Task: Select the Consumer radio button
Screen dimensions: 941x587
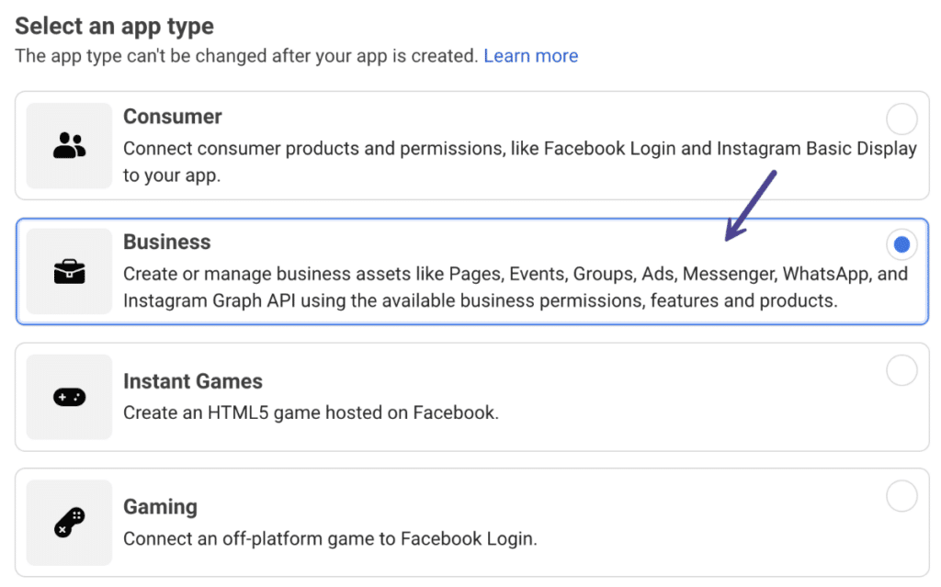Action: (x=901, y=119)
